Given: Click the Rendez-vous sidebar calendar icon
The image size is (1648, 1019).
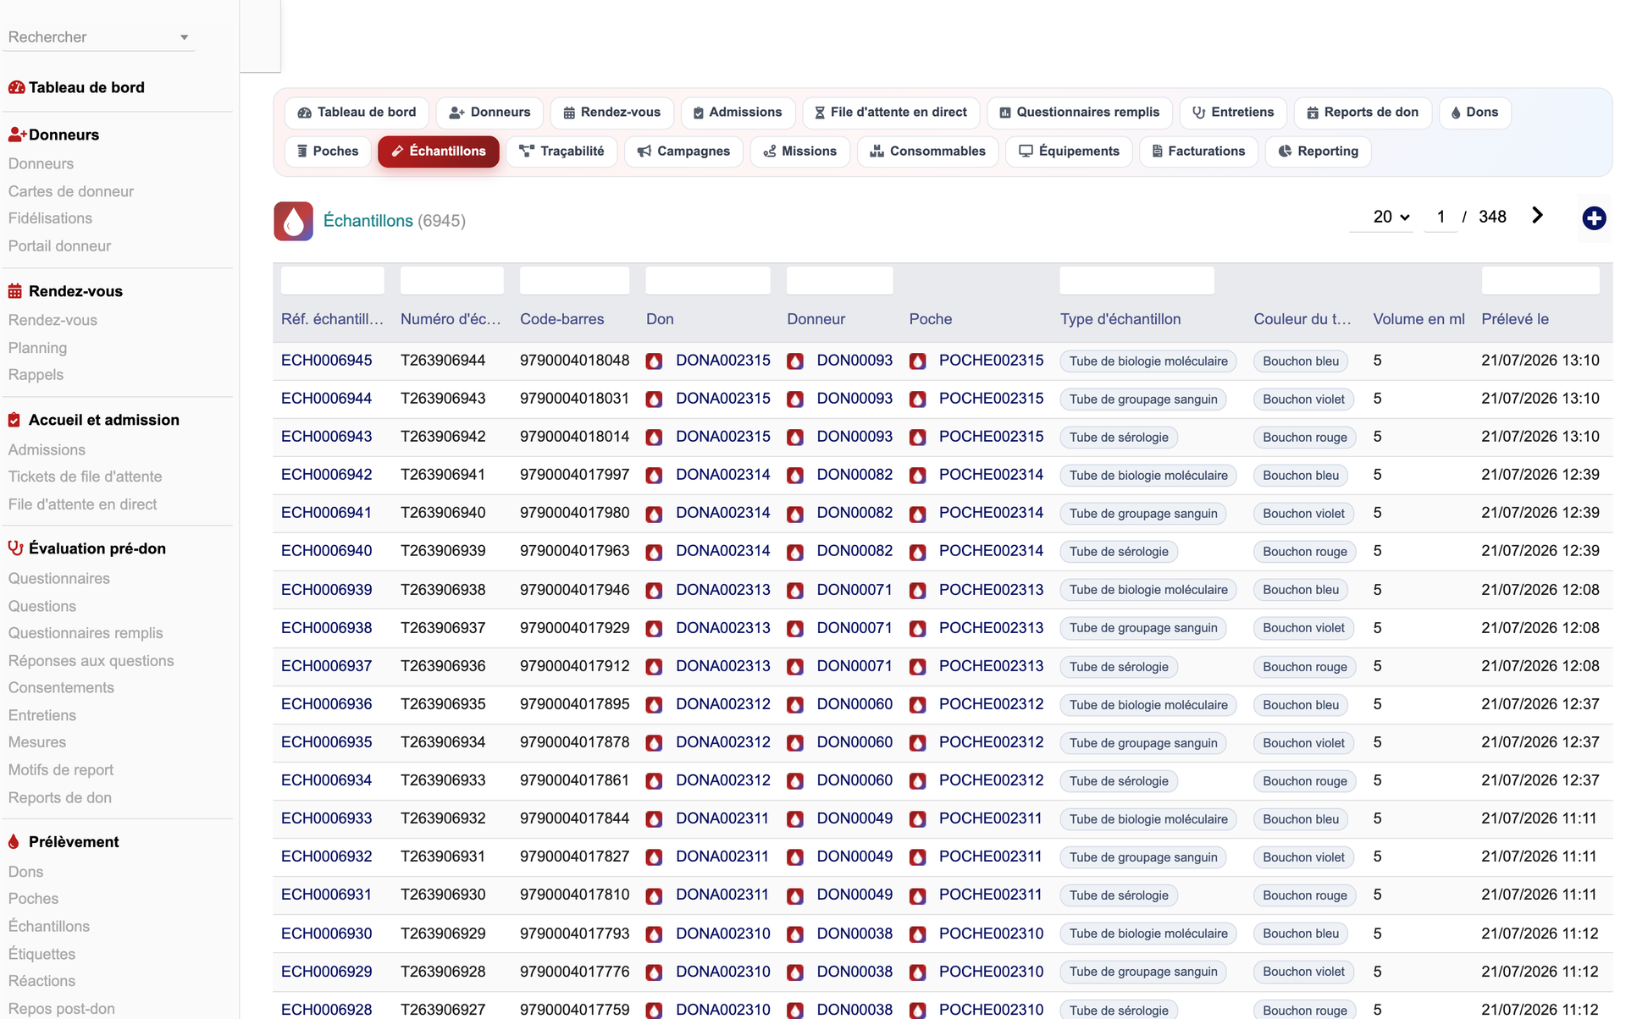Looking at the screenshot, I should click(x=15, y=291).
